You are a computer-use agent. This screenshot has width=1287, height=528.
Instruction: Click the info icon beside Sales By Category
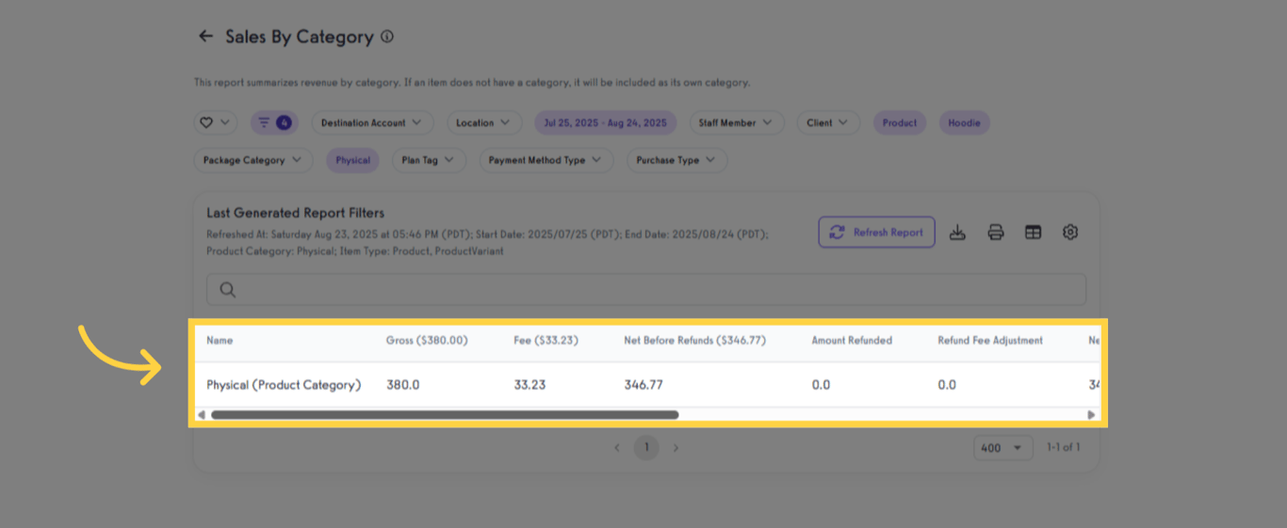pos(387,37)
